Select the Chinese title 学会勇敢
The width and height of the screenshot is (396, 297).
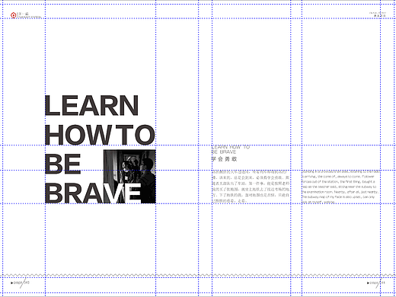click(x=225, y=159)
